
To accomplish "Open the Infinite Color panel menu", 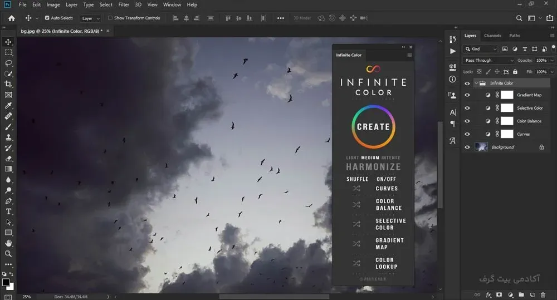I will point(409,55).
